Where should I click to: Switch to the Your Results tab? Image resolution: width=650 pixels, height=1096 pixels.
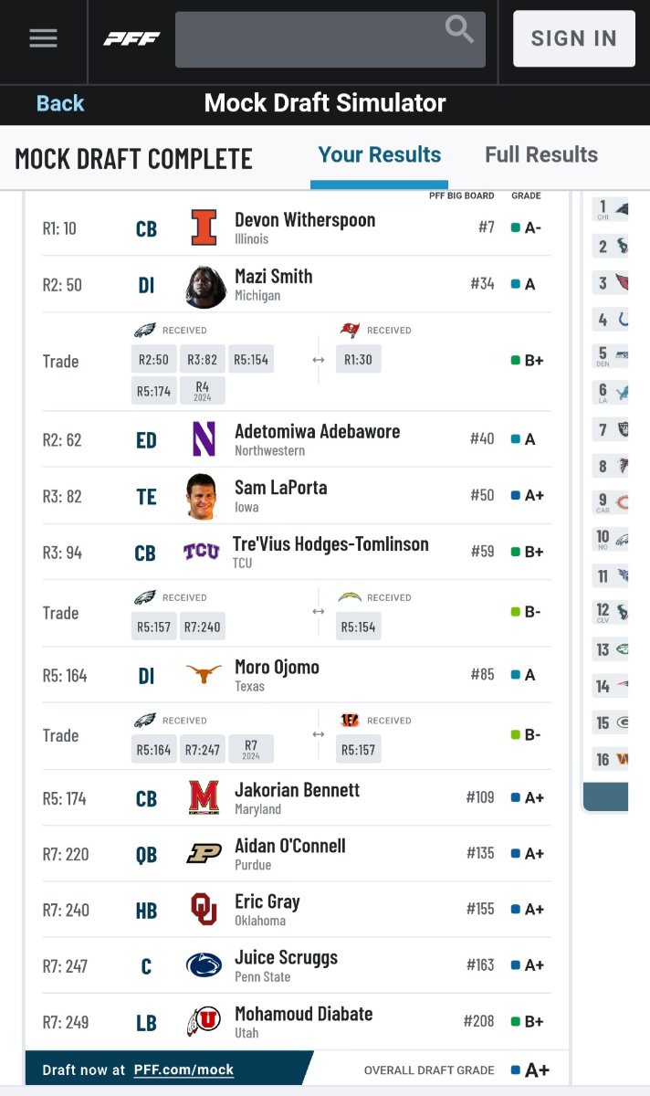pos(379,155)
